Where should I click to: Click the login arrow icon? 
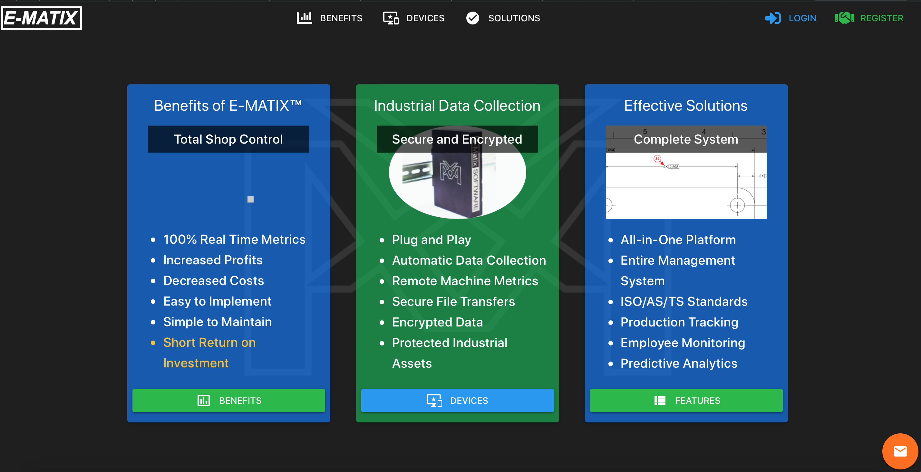773,18
